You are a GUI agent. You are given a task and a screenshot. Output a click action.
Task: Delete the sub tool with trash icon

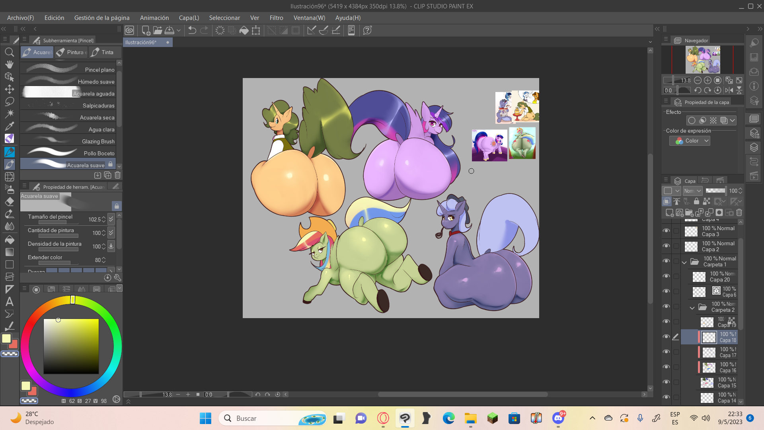click(118, 175)
